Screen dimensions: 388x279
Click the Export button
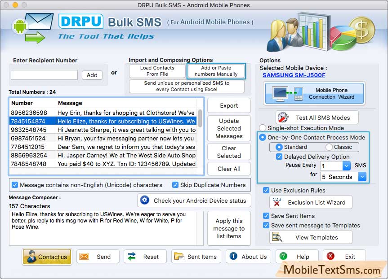point(229,106)
